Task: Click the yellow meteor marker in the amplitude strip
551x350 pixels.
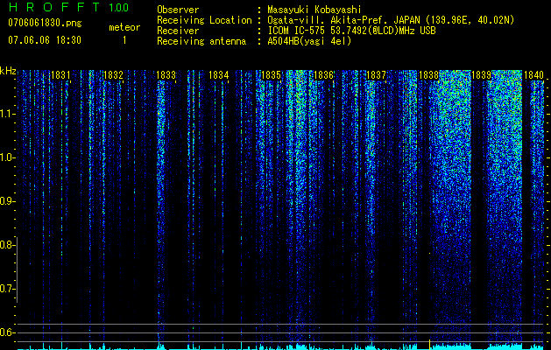Action: click(429, 345)
